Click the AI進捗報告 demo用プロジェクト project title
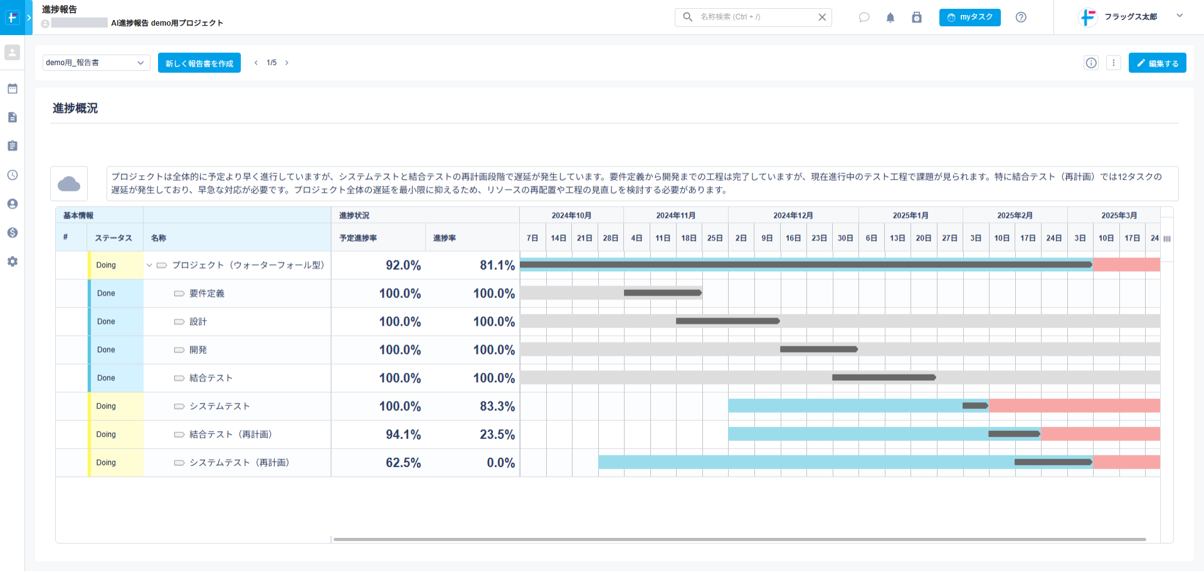 (167, 23)
